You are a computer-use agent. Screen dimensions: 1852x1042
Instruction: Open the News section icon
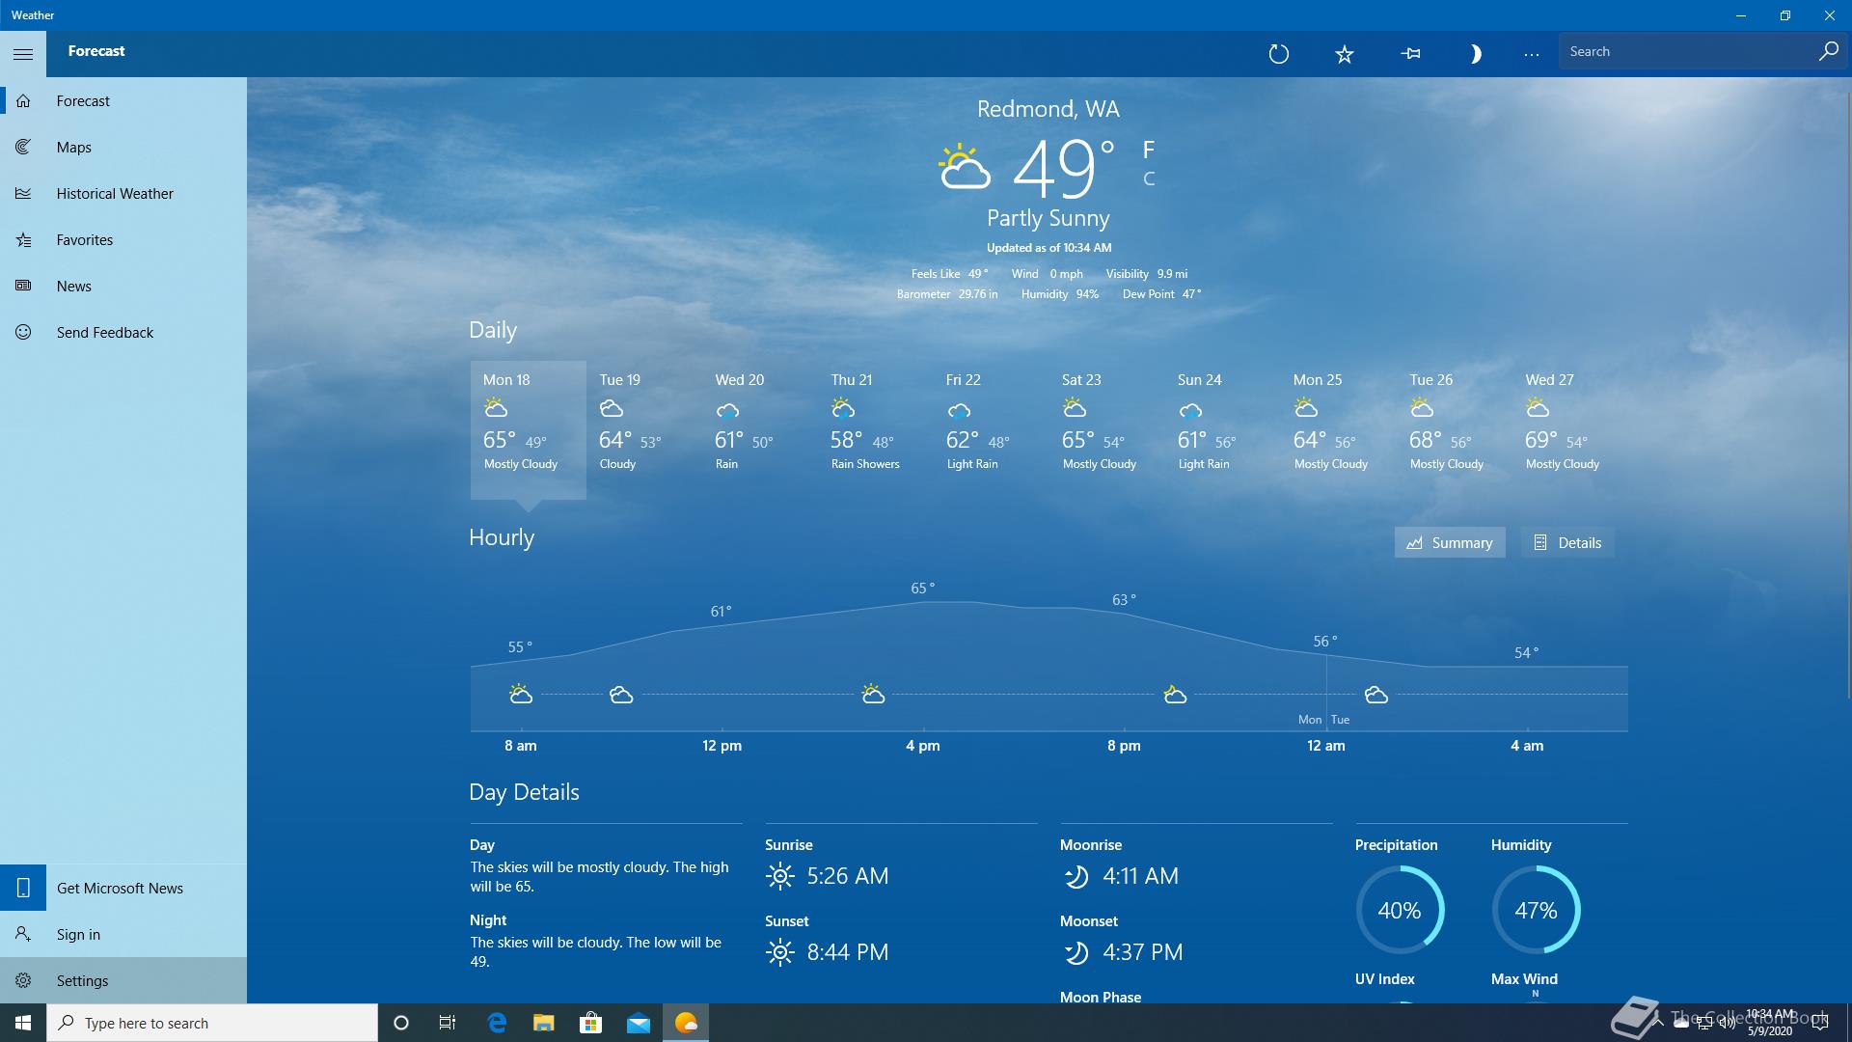tap(24, 286)
